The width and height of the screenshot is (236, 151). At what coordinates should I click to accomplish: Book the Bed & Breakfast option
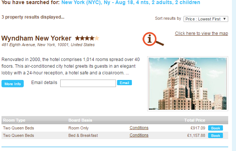tap(216, 136)
